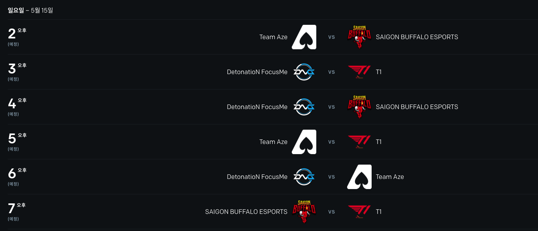The width and height of the screenshot is (538, 231).
Task: Click Team Aze logo in 5 PM match
Action: (304, 142)
